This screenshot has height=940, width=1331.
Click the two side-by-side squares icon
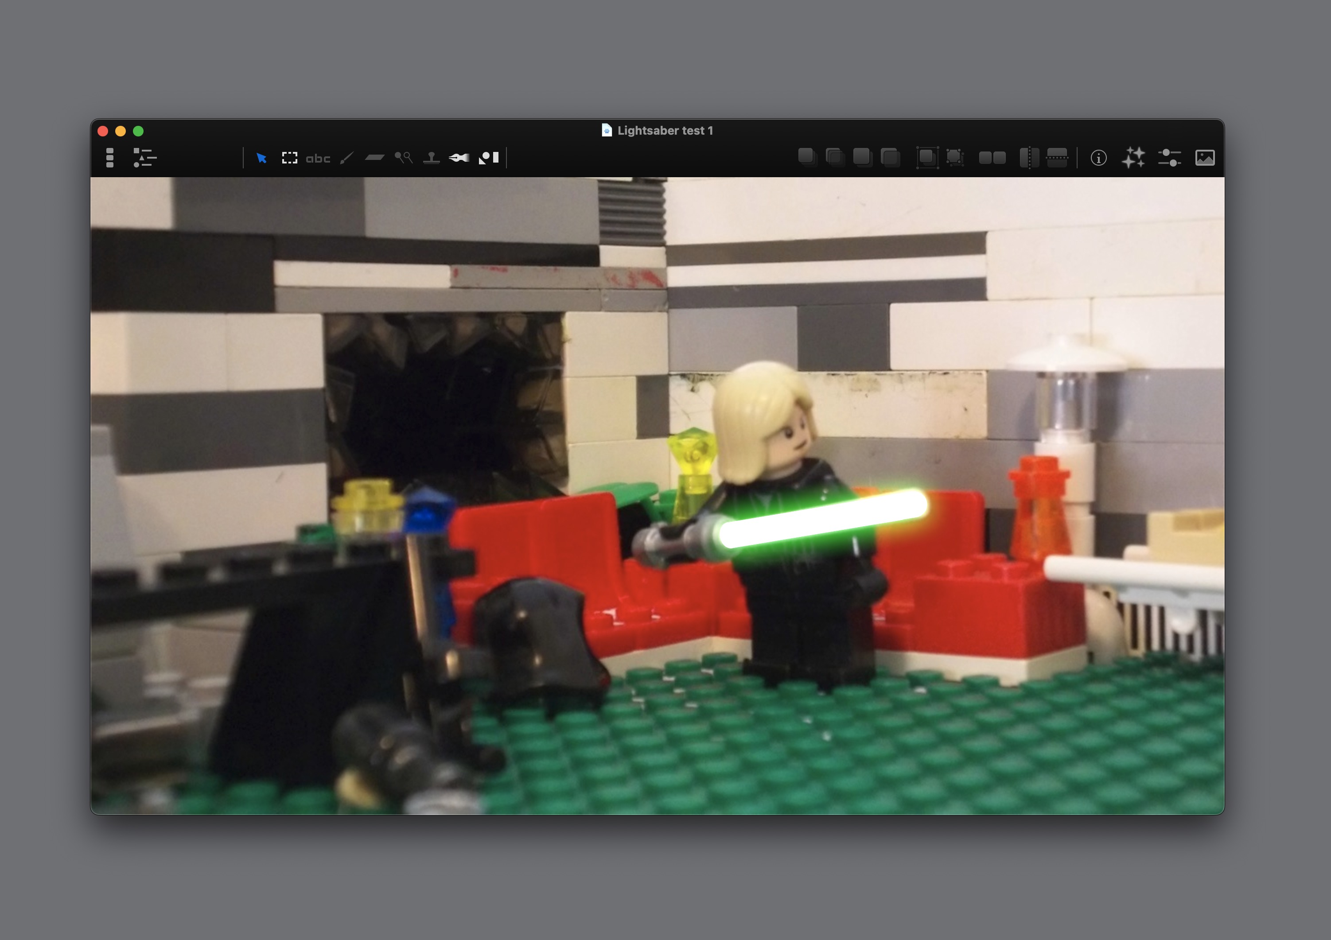click(x=992, y=158)
